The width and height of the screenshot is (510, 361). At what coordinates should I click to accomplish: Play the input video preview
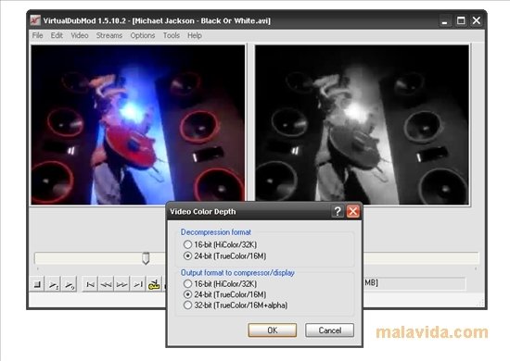54,285
